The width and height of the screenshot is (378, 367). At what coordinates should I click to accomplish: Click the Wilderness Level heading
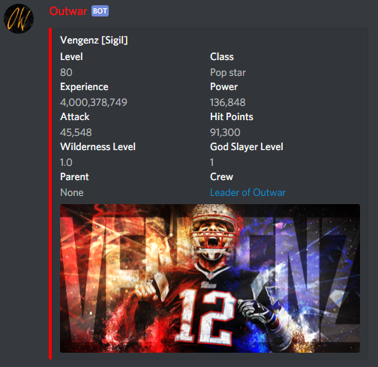[97, 146]
